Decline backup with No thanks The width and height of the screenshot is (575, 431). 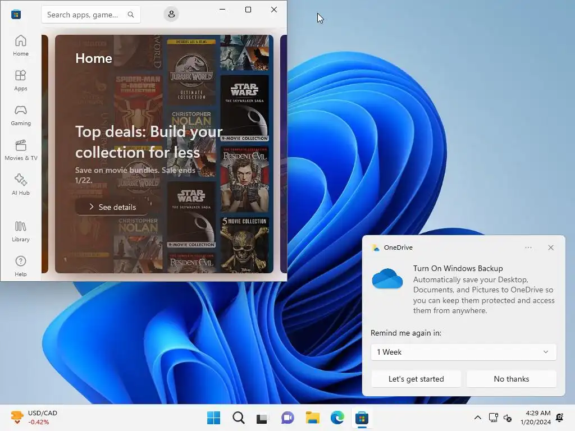coord(511,379)
